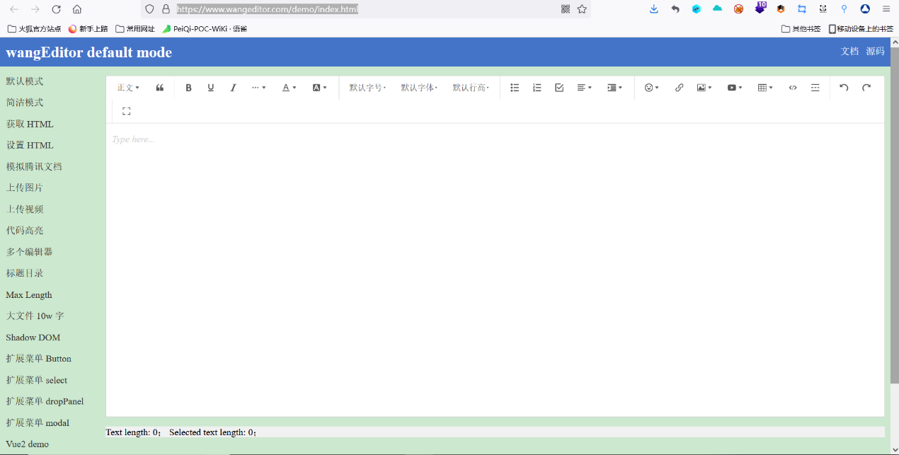Insert a bulleted list
Screen dimensions: 899x455
(x=515, y=88)
